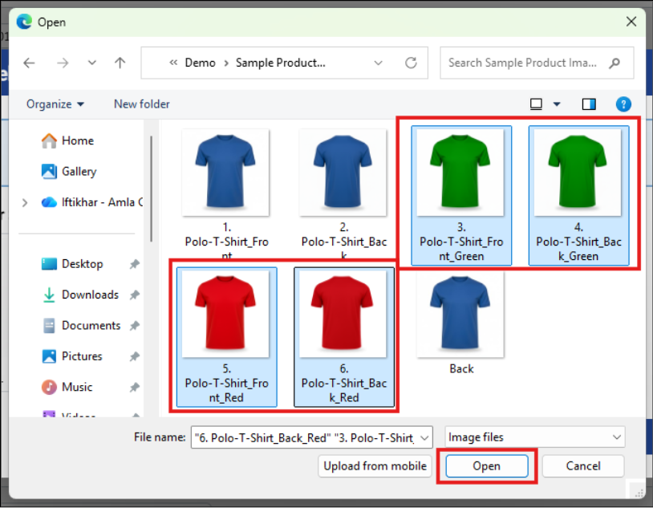Click the change view layout icon

click(x=536, y=104)
